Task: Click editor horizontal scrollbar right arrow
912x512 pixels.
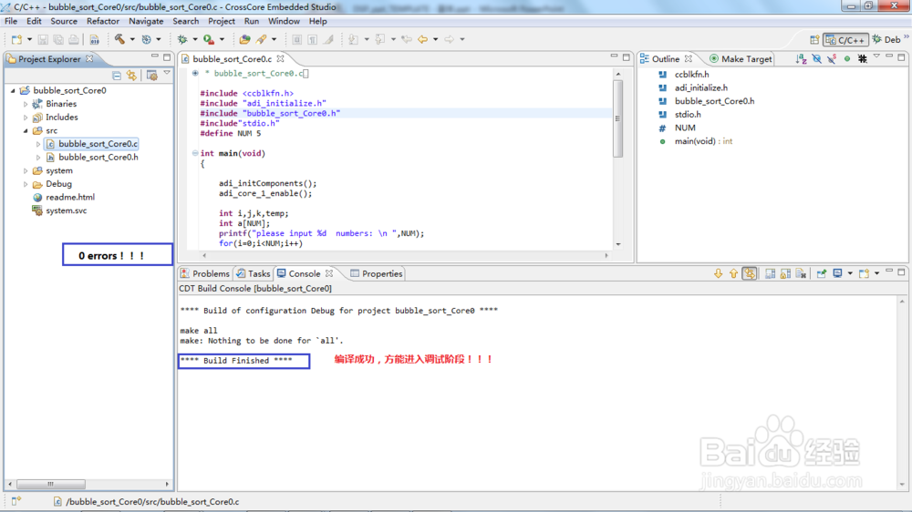Action: click(x=606, y=255)
